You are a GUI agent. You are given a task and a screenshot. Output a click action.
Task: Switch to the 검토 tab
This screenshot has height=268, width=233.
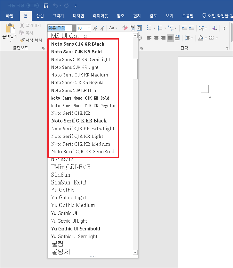[x=153, y=16]
